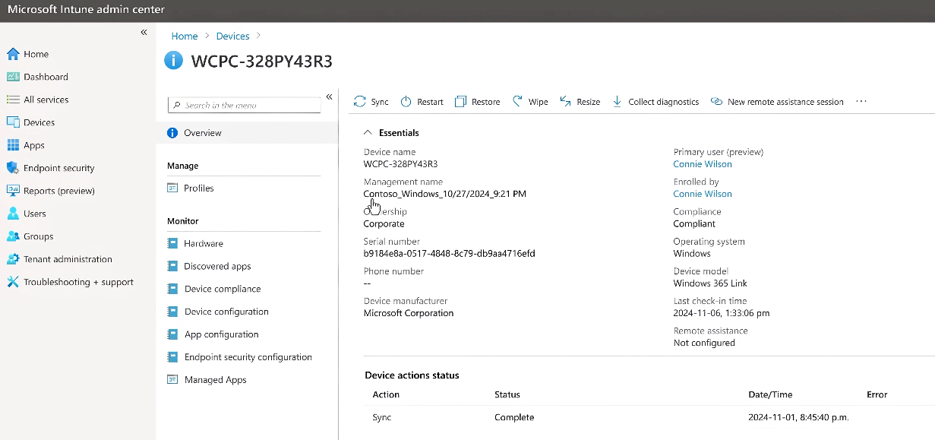Click the App configuration icon under Monitor
935x440 pixels.
[x=172, y=334]
